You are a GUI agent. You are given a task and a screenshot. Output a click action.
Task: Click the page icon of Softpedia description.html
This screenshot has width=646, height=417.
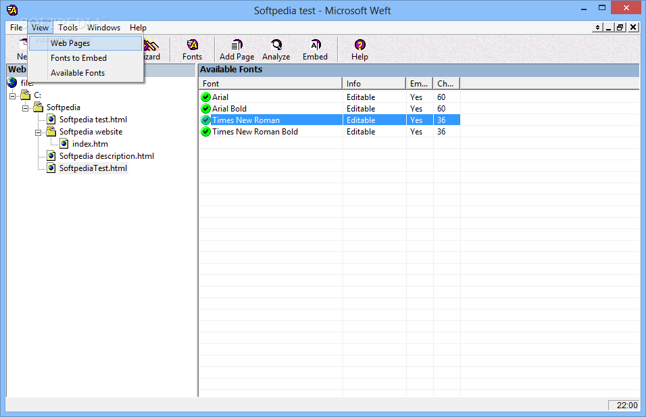[51, 155]
